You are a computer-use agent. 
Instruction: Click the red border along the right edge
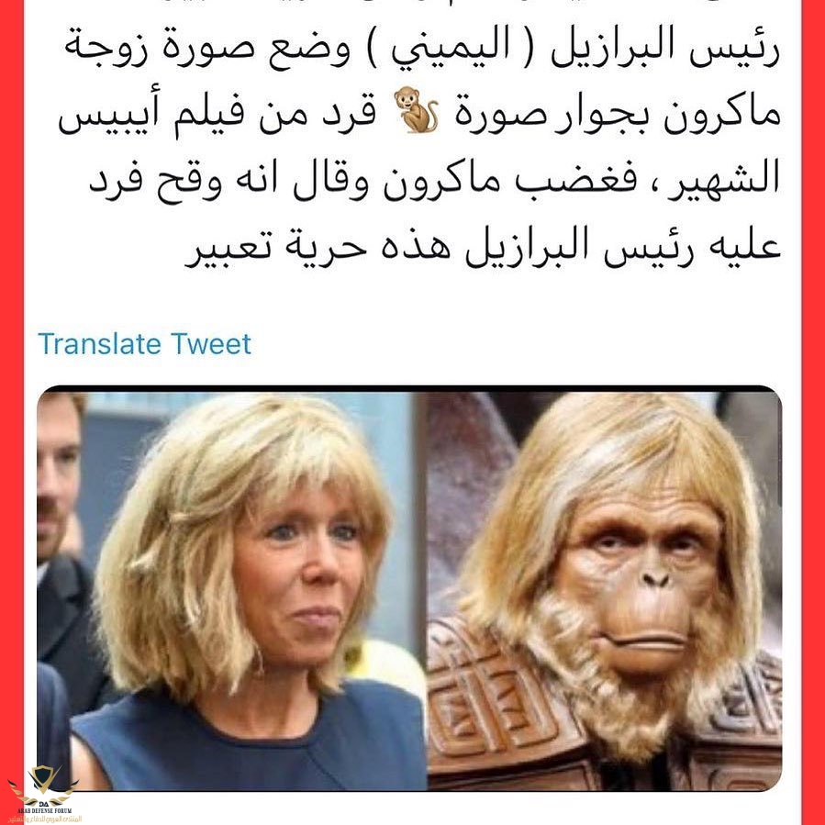[x=813, y=413]
